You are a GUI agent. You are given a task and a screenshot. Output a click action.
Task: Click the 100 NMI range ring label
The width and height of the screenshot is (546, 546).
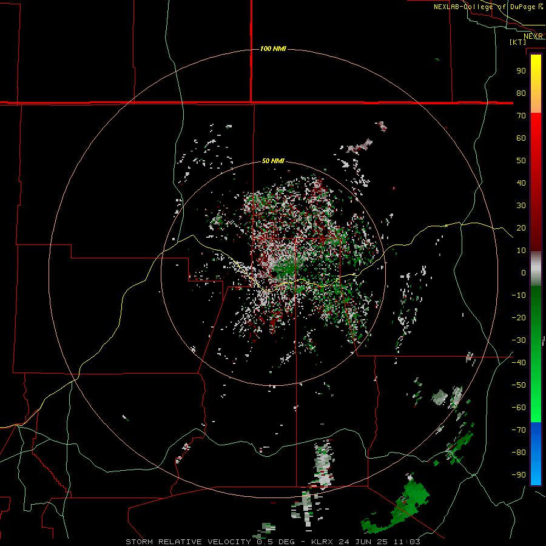tap(273, 49)
